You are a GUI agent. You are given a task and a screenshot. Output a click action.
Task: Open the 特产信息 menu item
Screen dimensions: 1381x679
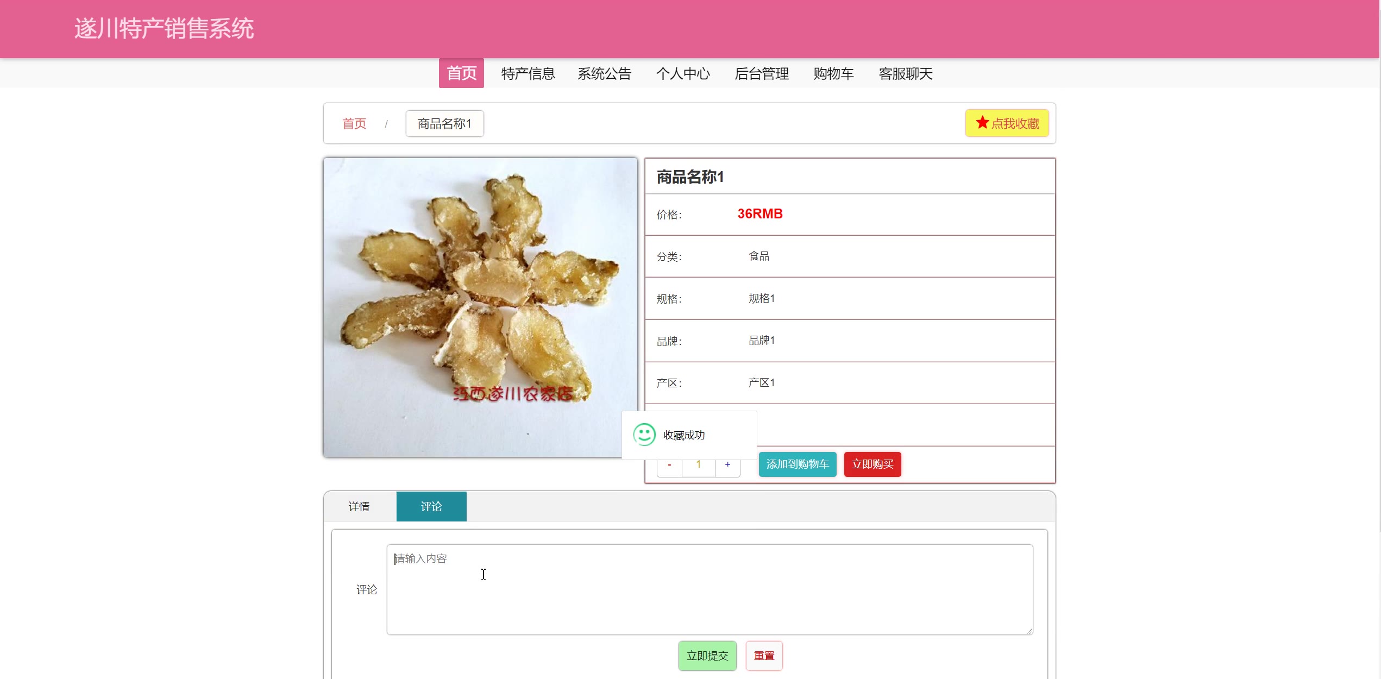(528, 73)
